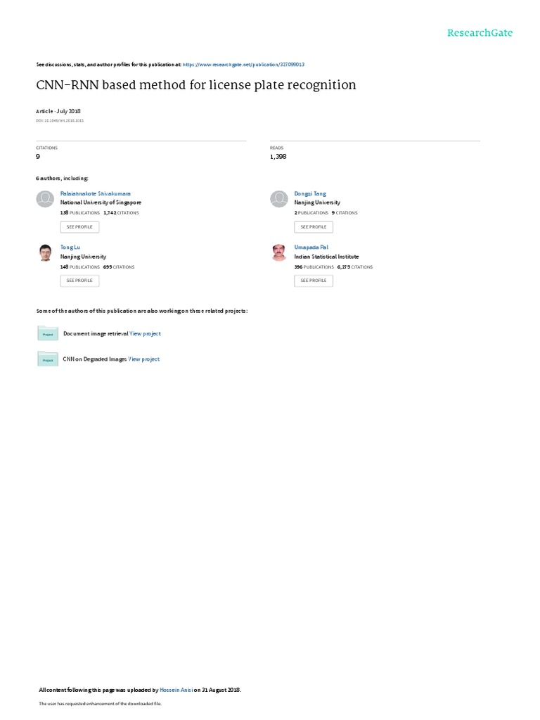Click the Document image retrieval project folder icon
Viewport: 540px width, 720px height.
[48, 333]
